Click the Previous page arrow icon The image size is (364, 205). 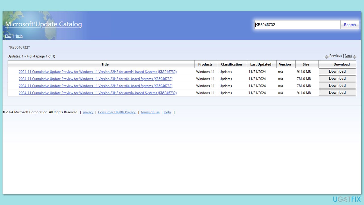point(326,57)
